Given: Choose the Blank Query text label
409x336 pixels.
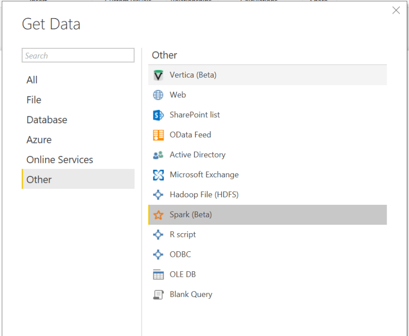Looking at the screenshot, I should point(191,295).
